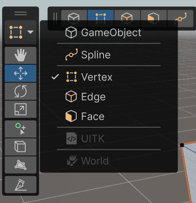Choose Spline from the context menu
Image resolution: width=196 pixels, height=203 pixels.
click(109, 54)
